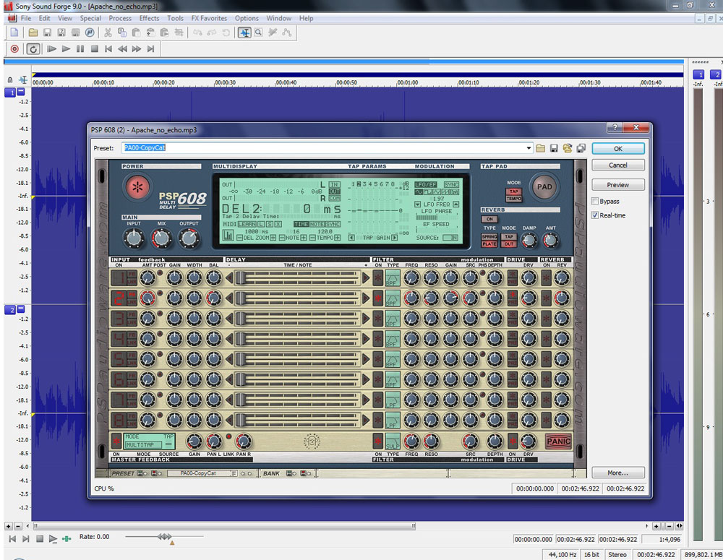Click the save preset floppy icon
Screen dimensions: 723x560
pyautogui.click(x=554, y=148)
